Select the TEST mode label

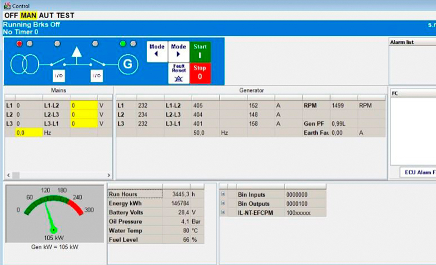pos(65,15)
